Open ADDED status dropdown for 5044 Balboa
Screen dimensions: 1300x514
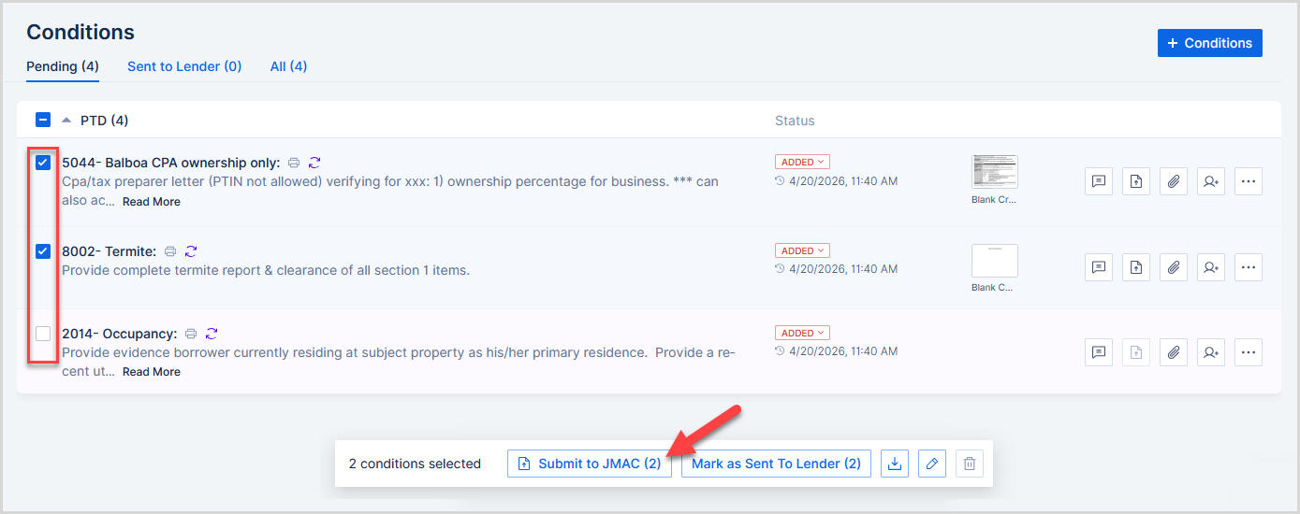(x=801, y=163)
